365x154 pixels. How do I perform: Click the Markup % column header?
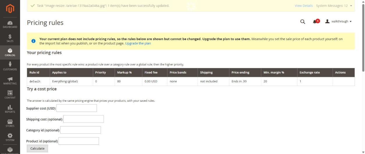click(129, 72)
